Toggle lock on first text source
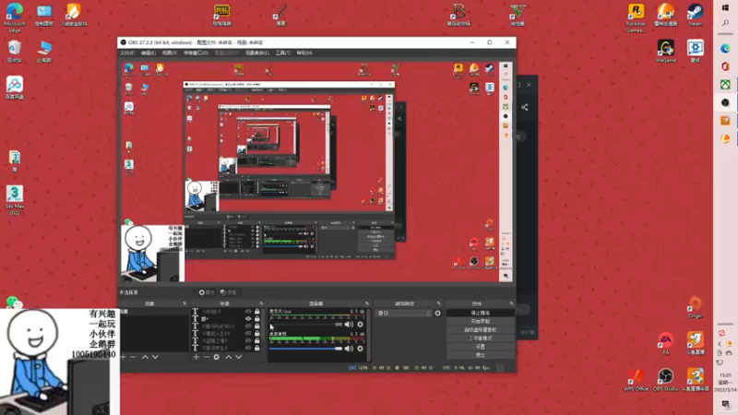 (257, 312)
